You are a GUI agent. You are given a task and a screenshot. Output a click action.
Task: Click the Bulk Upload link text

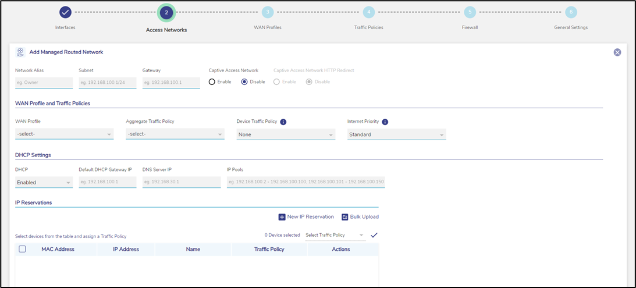[x=364, y=217]
